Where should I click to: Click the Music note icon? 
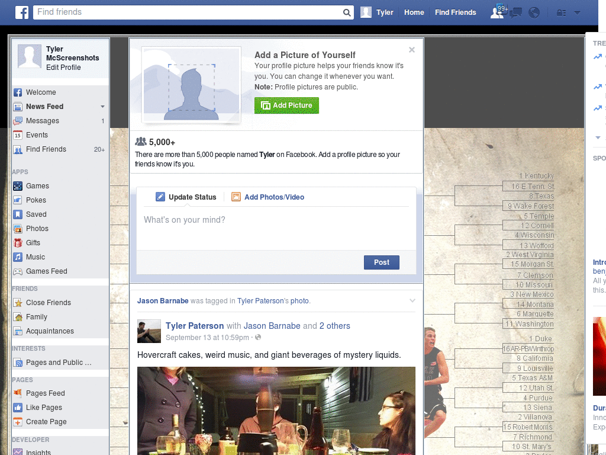(18, 257)
